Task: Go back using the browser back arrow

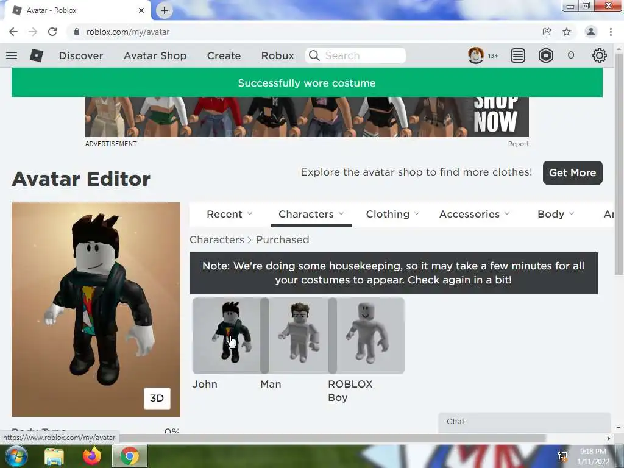Action: 13,32
